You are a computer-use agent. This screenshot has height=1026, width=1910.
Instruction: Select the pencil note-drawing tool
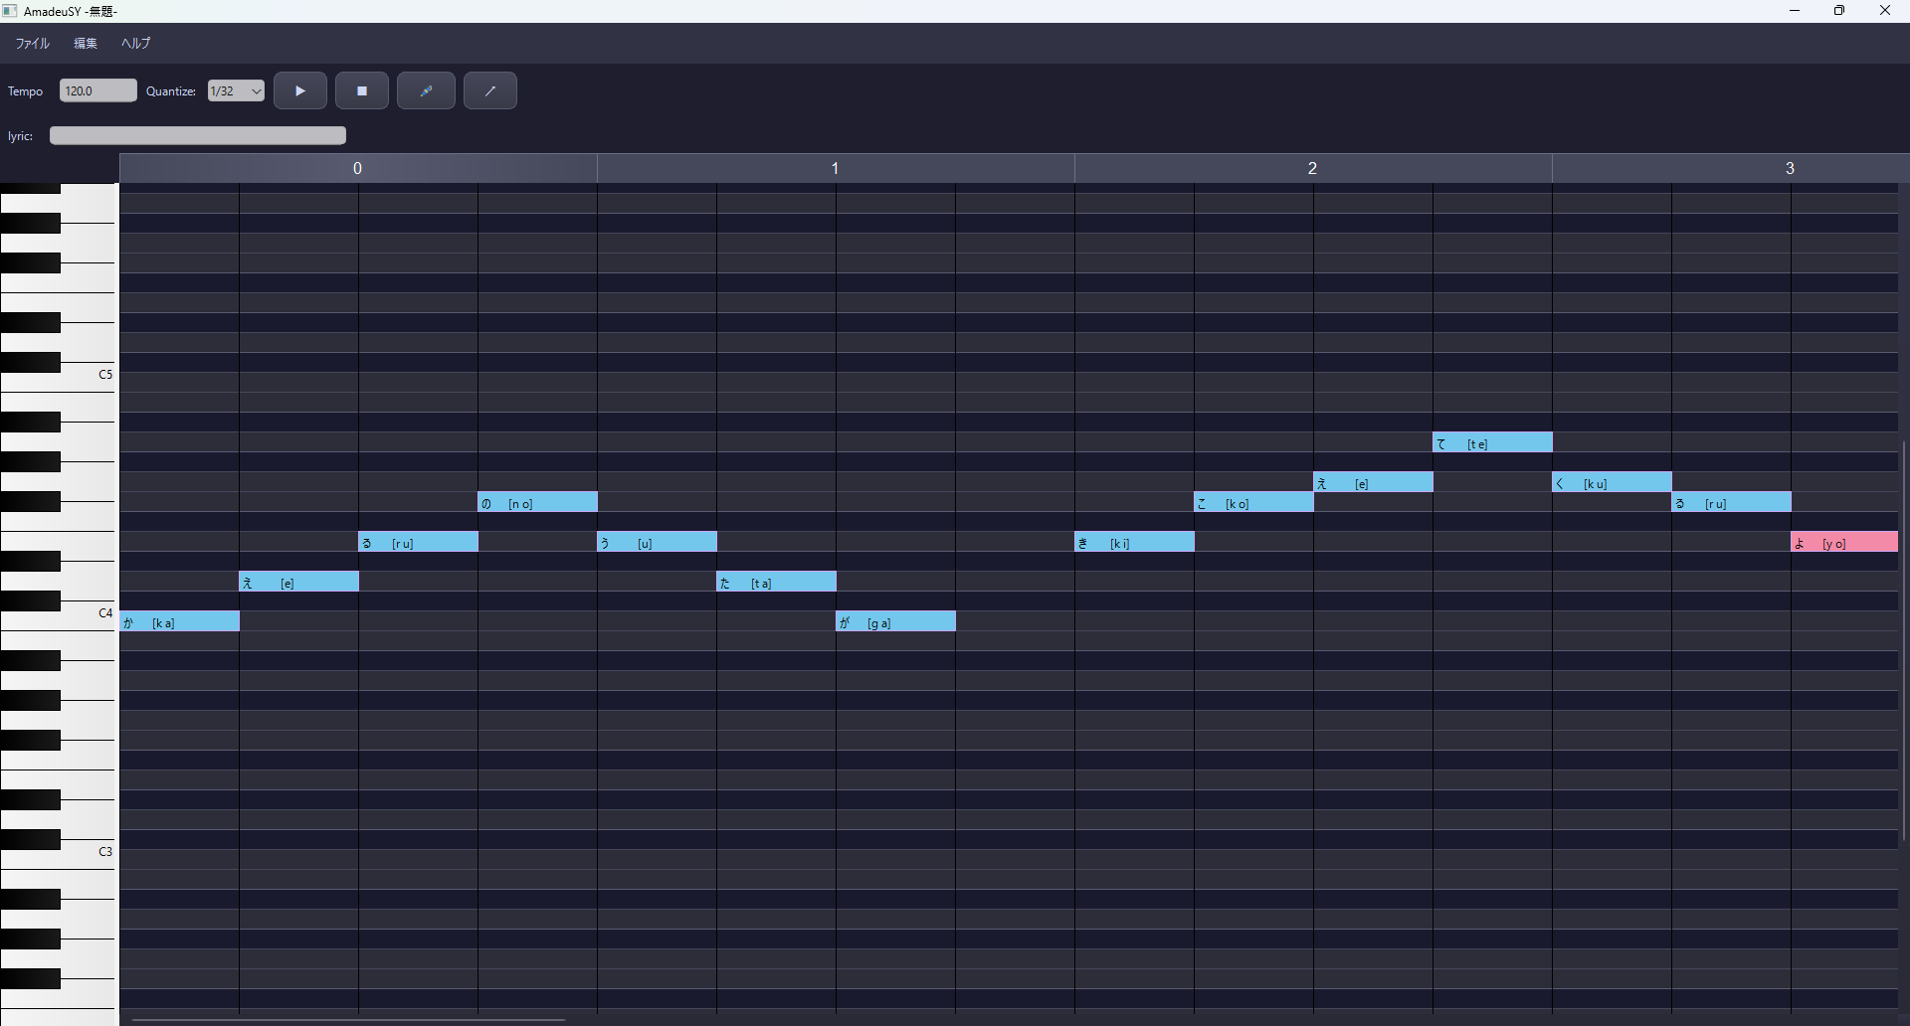[x=425, y=90]
